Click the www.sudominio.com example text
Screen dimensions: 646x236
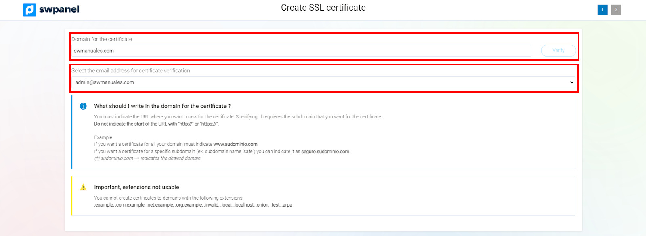(235, 144)
